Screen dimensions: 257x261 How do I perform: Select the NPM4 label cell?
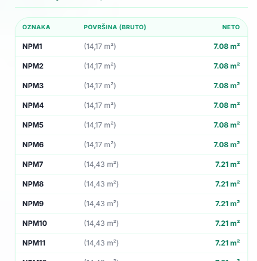pyautogui.click(x=33, y=105)
